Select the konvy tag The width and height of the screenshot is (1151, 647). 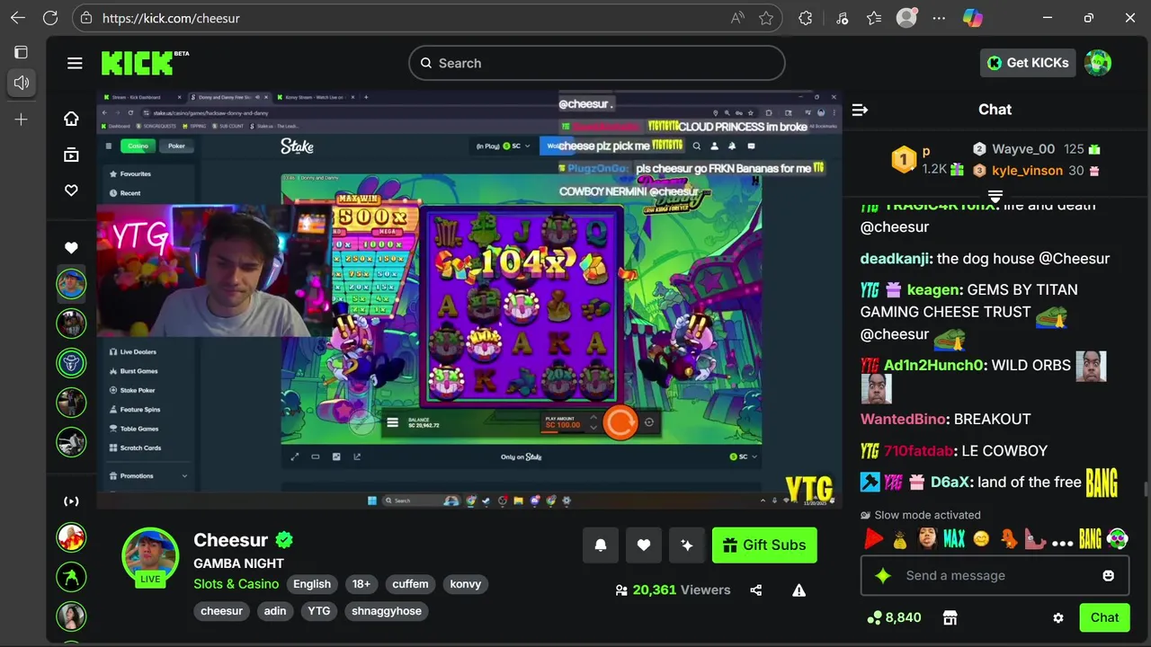pos(466,584)
